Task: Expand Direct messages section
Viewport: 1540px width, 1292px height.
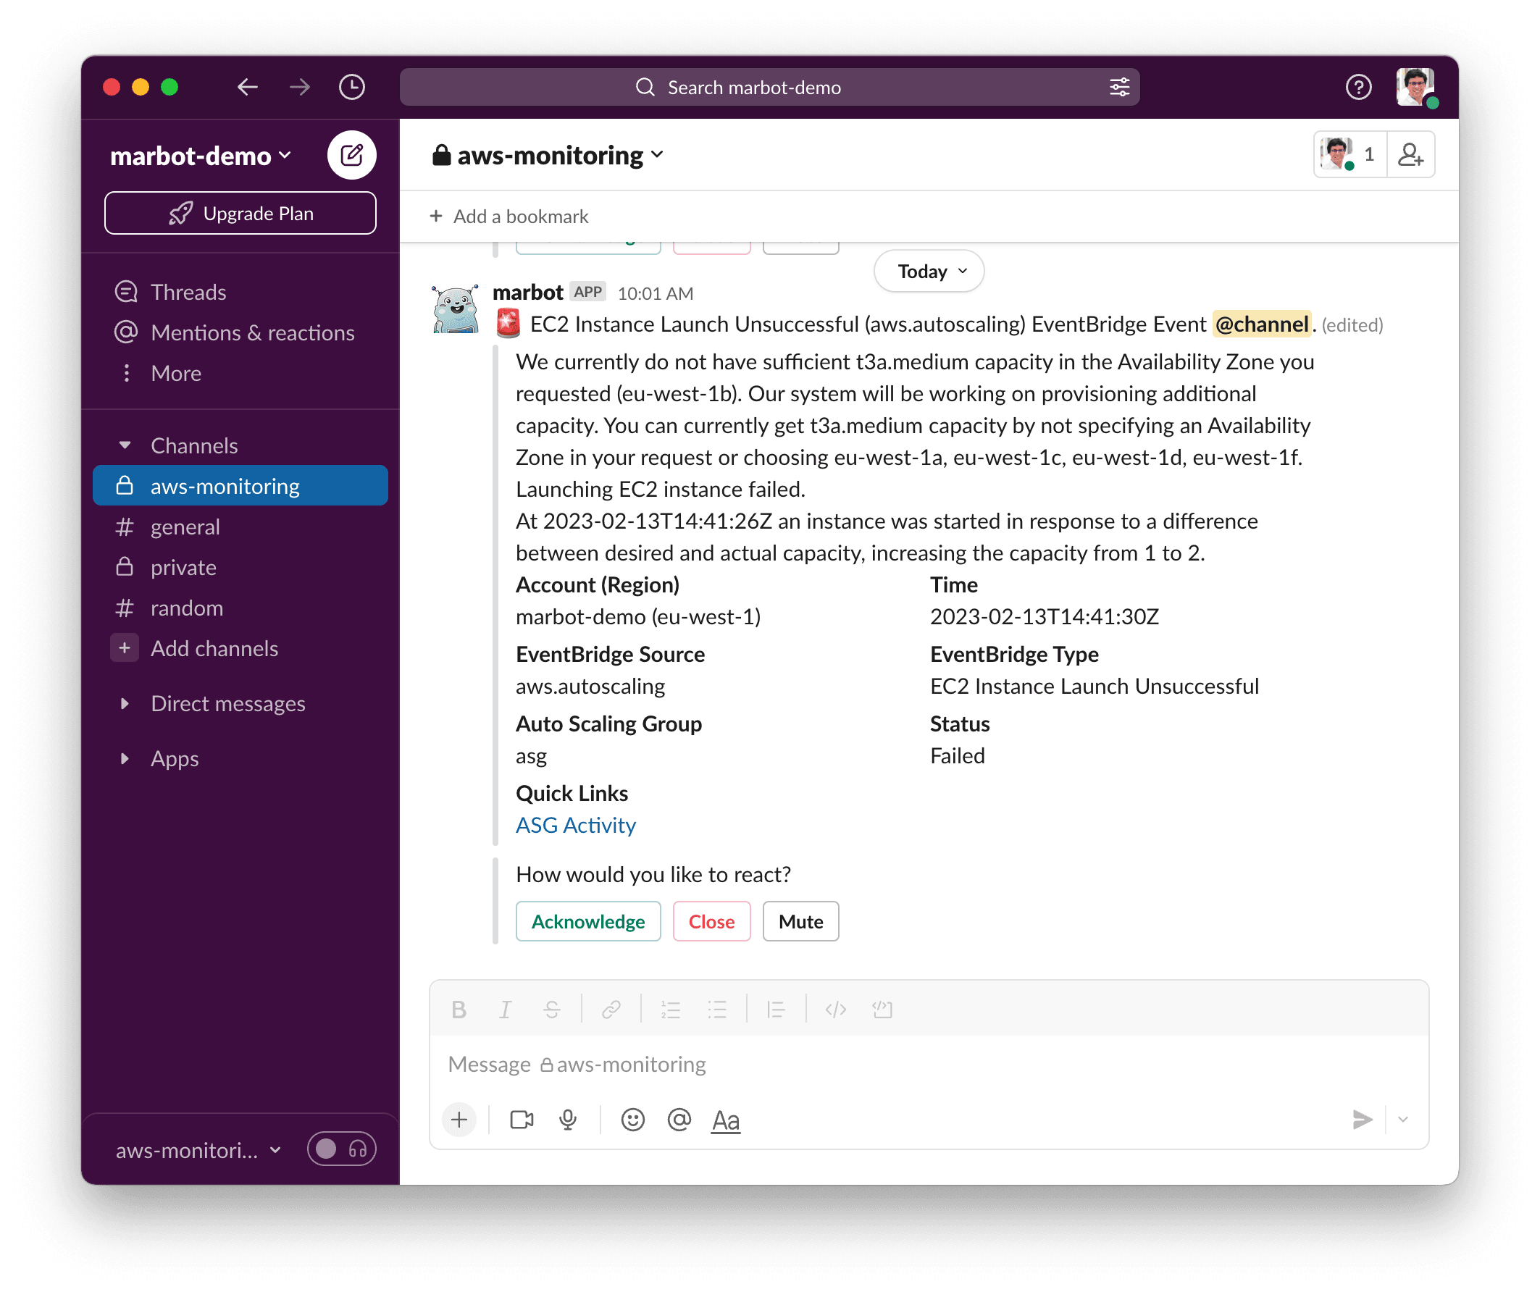Action: 125,703
